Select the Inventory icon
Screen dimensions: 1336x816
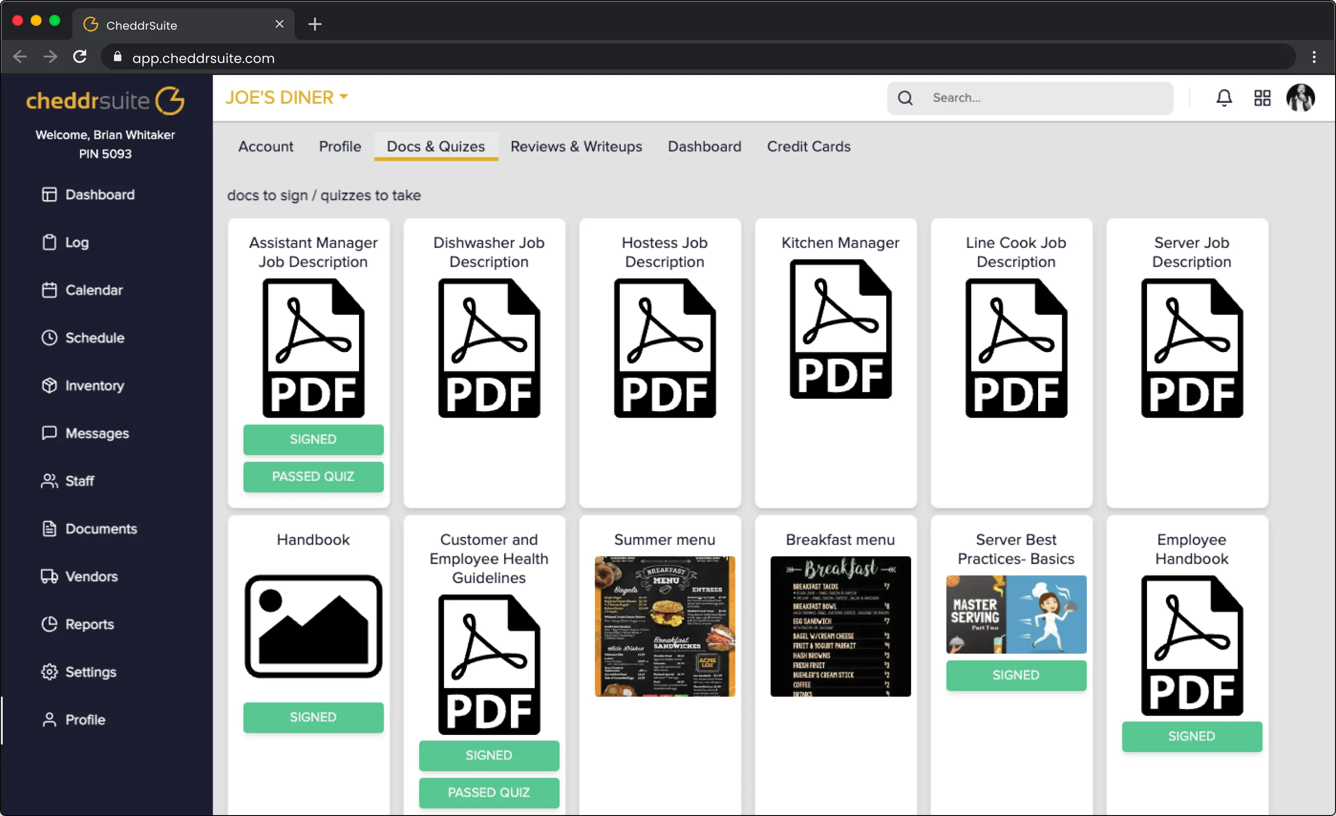(x=50, y=385)
